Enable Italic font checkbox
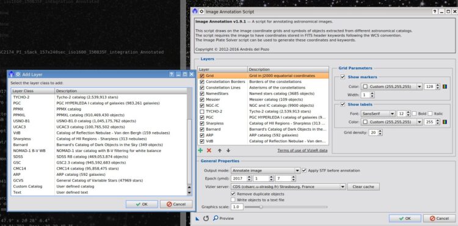This screenshot has height=226, width=458. click(430, 114)
